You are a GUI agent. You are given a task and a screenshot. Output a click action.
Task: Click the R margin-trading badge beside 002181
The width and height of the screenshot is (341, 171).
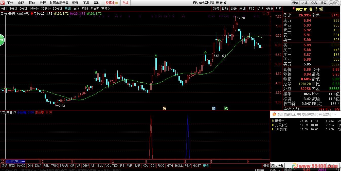[x=294, y=9]
